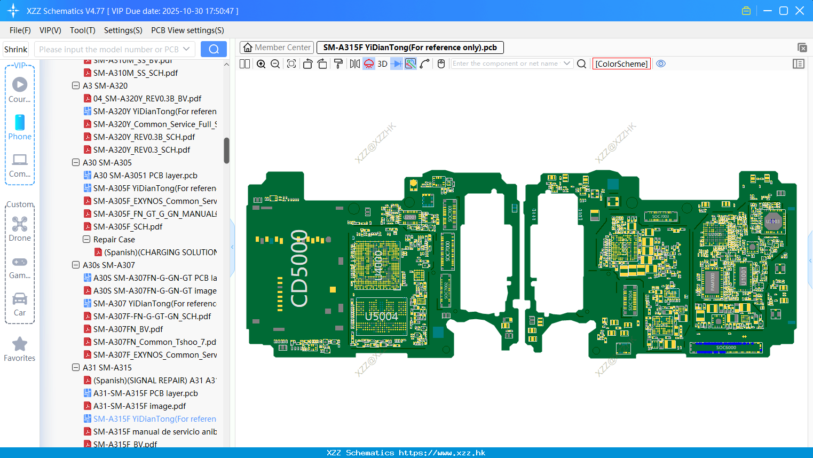Open the ColorScheme settings
Screen dimensions: 813x458
[x=621, y=64]
